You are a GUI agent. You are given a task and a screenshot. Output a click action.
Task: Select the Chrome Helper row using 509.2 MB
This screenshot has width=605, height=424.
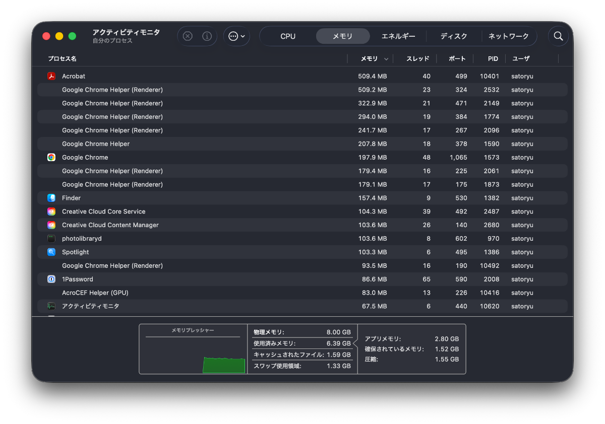pyautogui.click(x=302, y=90)
